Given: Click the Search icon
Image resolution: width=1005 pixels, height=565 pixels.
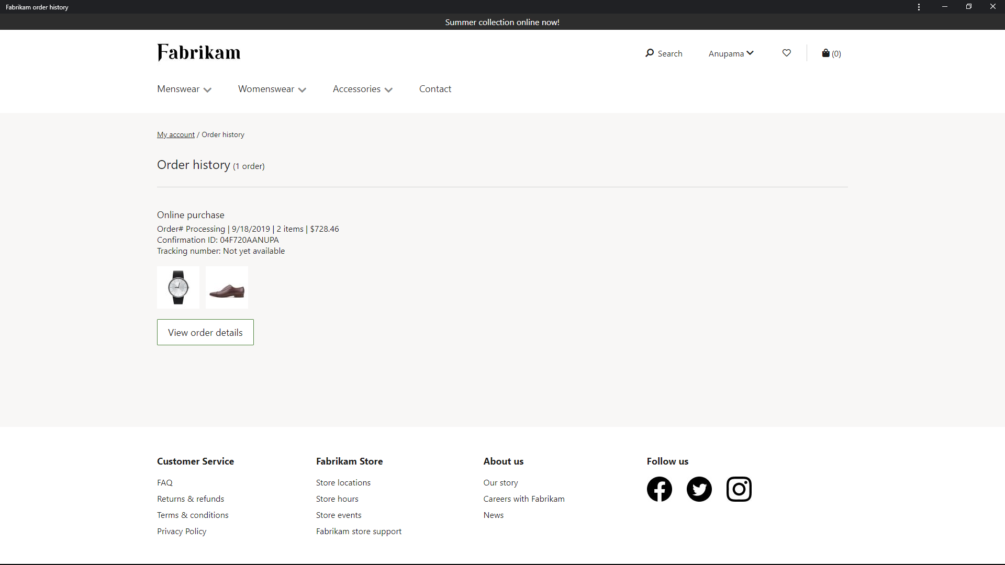Looking at the screenshot, I should [x=648, y=53].
